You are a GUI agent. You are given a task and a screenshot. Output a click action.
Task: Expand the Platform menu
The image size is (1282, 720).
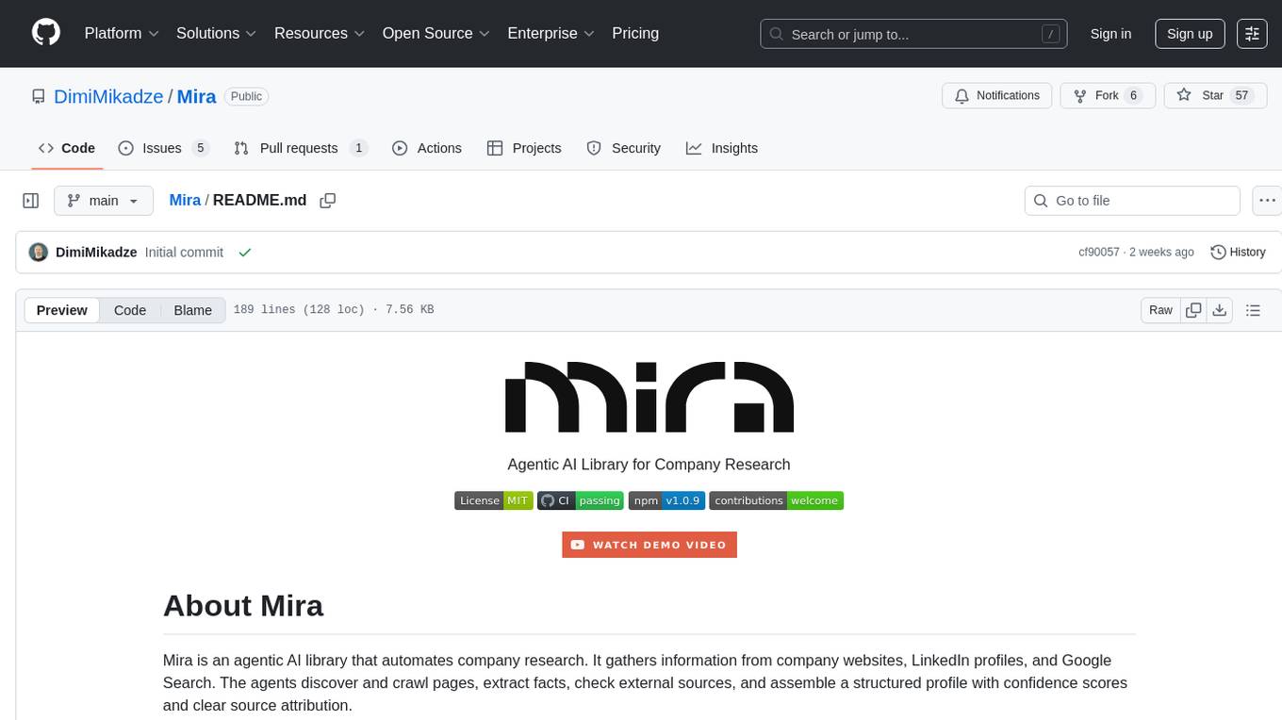point(122,33)
